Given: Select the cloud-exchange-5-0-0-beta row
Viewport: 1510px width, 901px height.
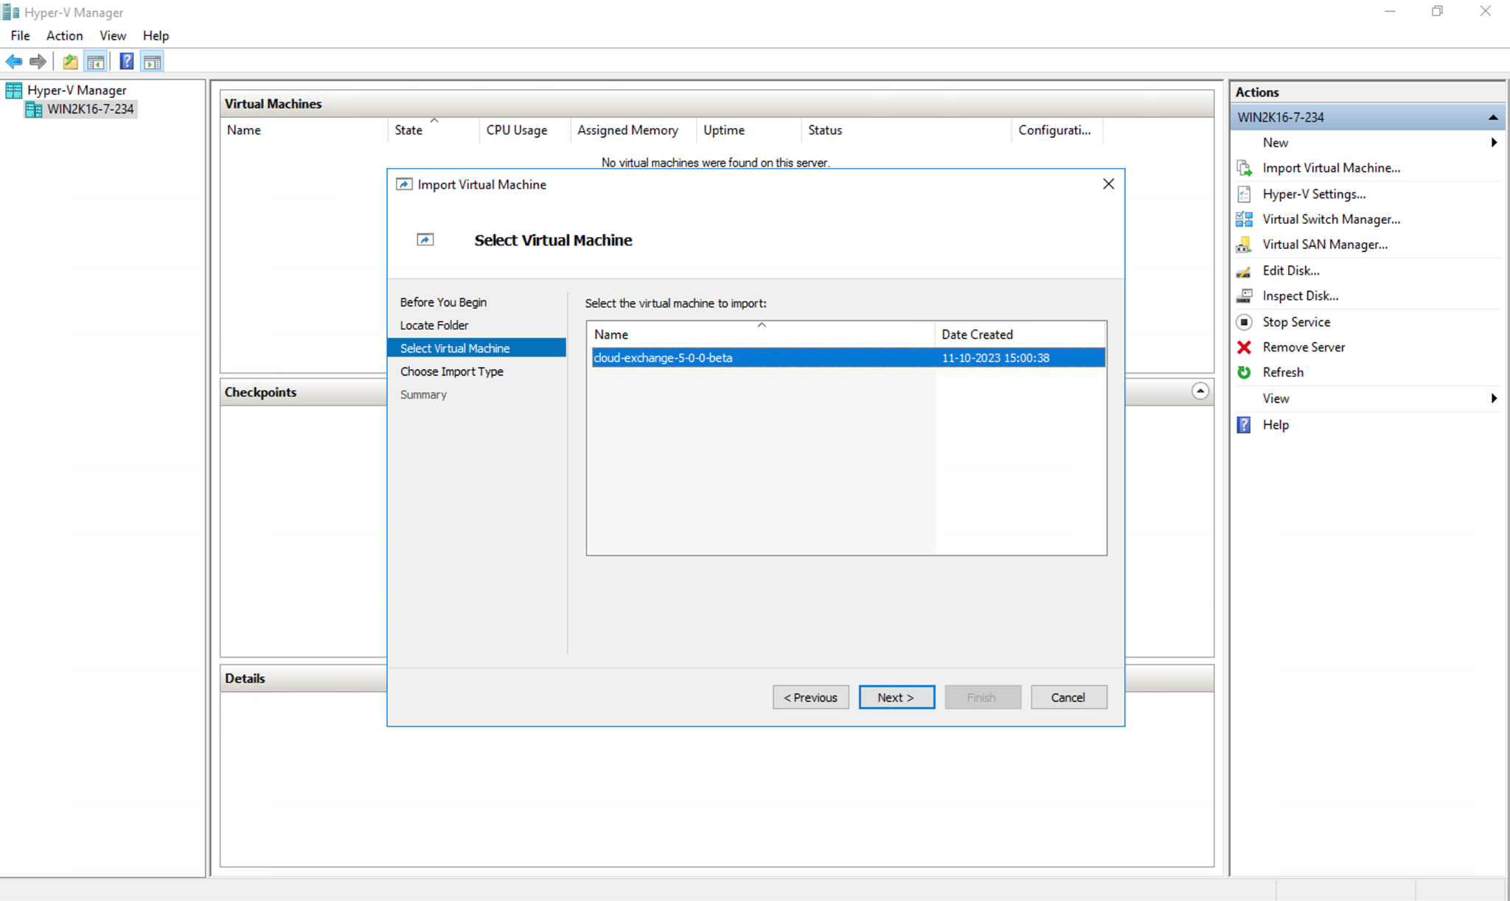Looking at the screenshot, I should tap(848, 358).
